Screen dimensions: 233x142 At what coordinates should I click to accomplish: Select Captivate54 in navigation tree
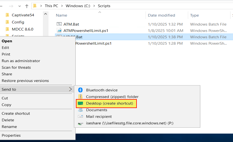[23, 15]
